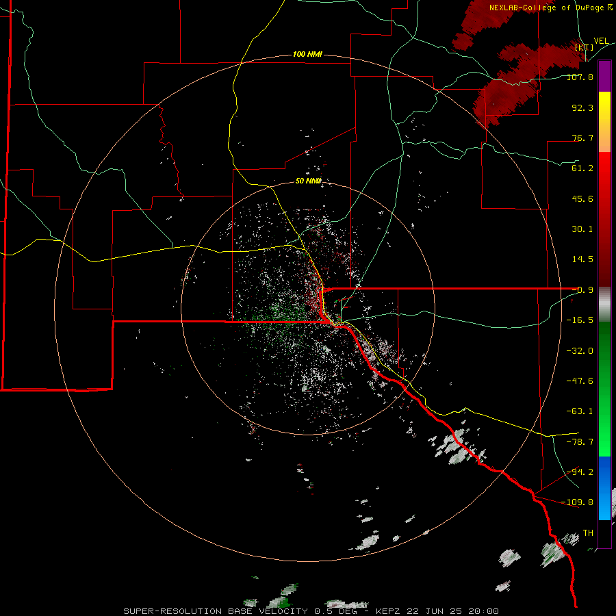Click the 14.5 velocity scale value
The width and height of the screenshot is (616, 616).
pyautogui.click(x=582, y=259)
